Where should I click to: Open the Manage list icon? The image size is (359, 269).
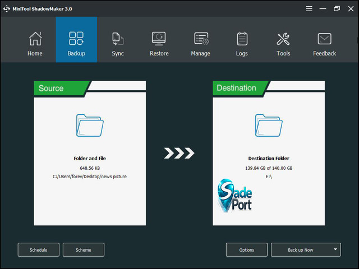[x=201, y=39]
